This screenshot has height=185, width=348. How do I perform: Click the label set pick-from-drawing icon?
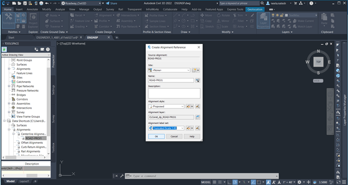(198, 128)
